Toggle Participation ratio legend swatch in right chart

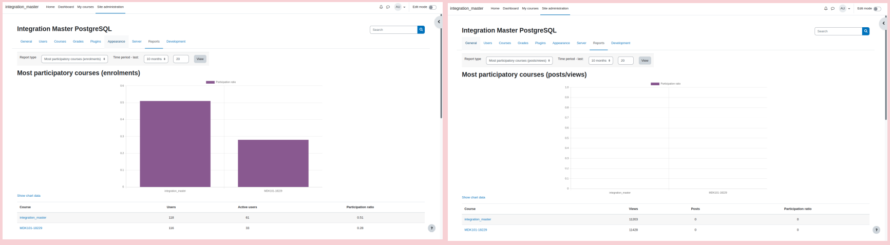pyautogui.click(x=655, y=84)
